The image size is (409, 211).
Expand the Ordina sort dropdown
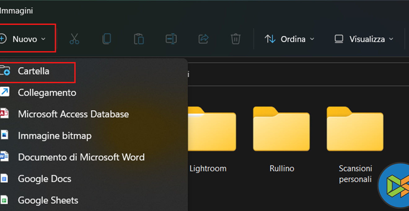(x=289, y=39)
